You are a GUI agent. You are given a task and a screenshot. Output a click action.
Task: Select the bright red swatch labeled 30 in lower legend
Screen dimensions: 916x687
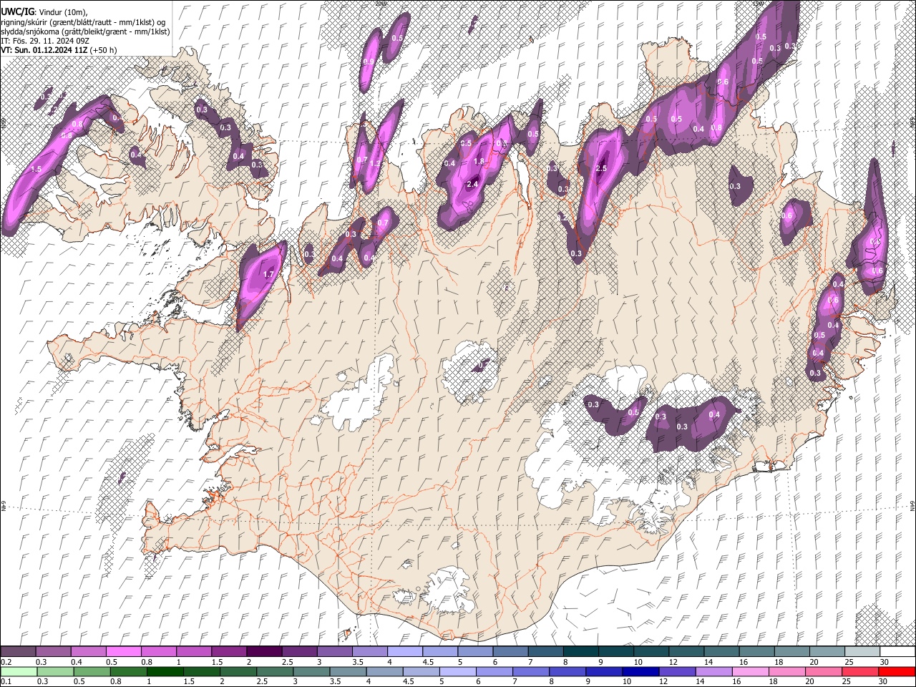point(897,672)
